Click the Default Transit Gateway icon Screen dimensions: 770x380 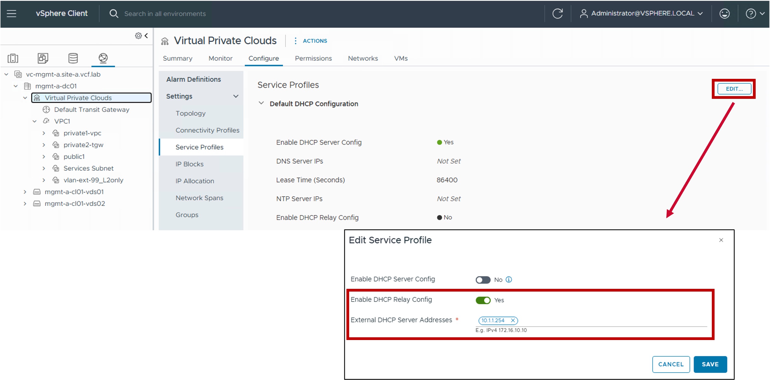point(46,110)
